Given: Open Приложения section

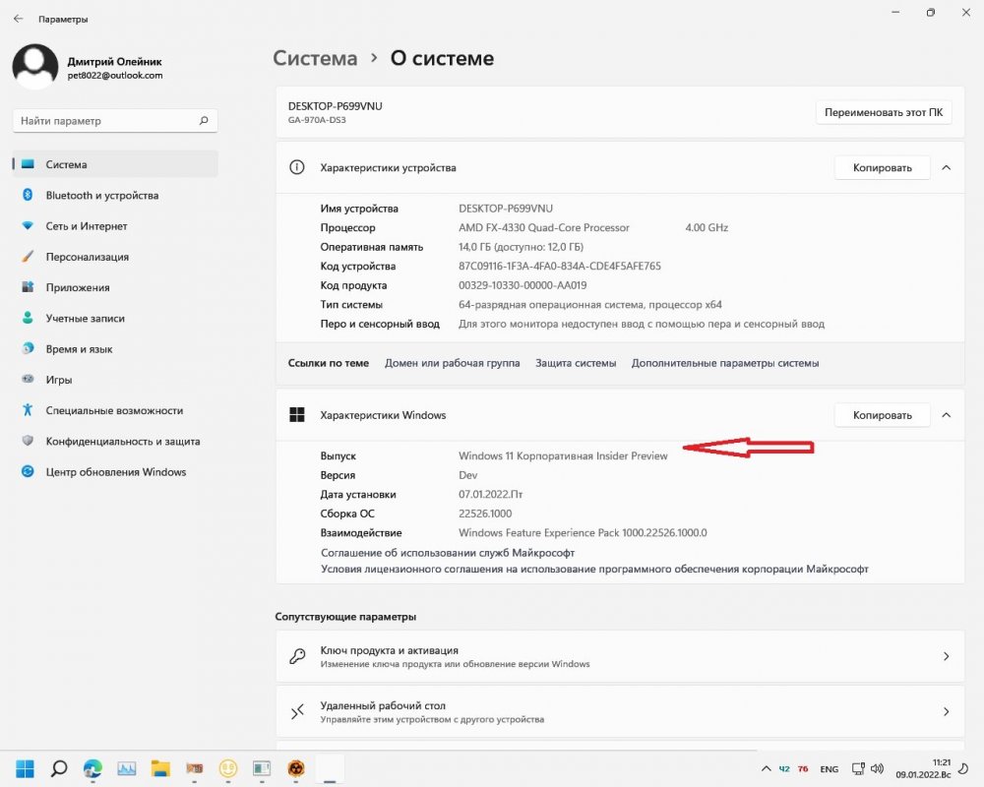Looking at the screenshot, I should pos(115,287).
